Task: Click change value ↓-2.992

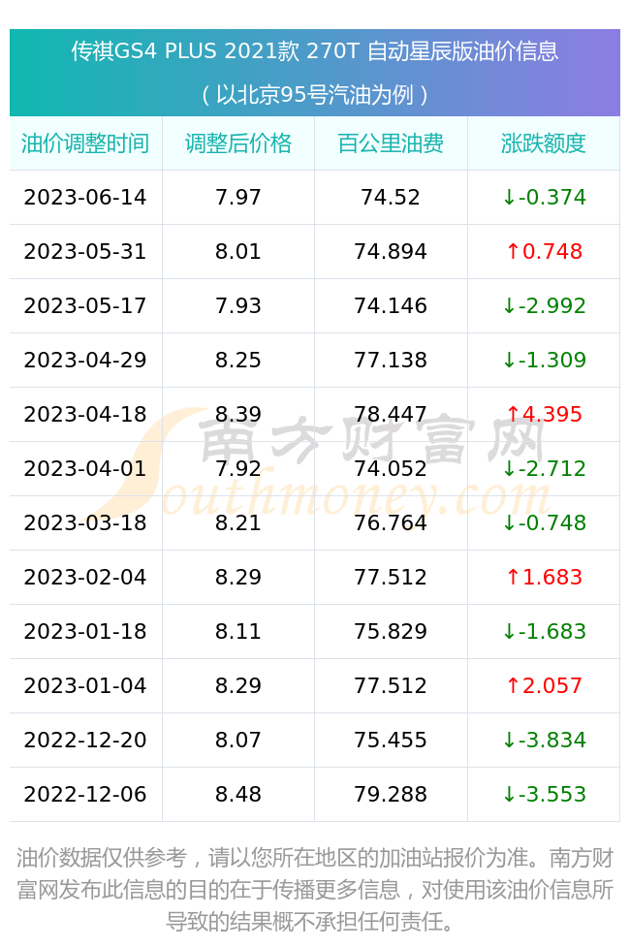Action: coord(544,305)
